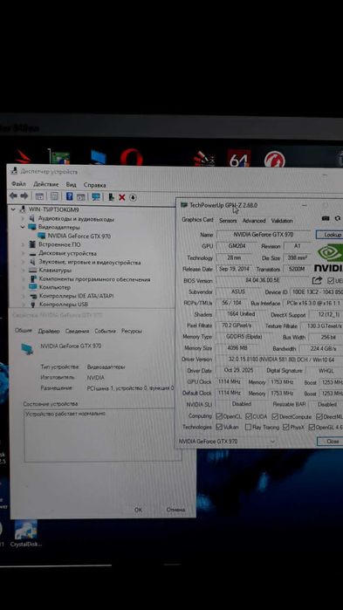The image size is (343, 610).
Task: Click the Lookup button in GPU-Z
Action: pos(329,235)
